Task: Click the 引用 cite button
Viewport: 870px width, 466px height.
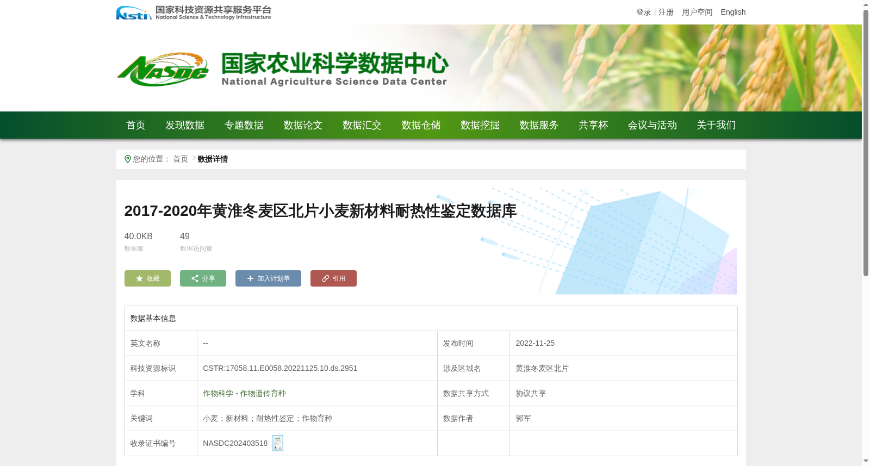Action: tap(333, 278)
